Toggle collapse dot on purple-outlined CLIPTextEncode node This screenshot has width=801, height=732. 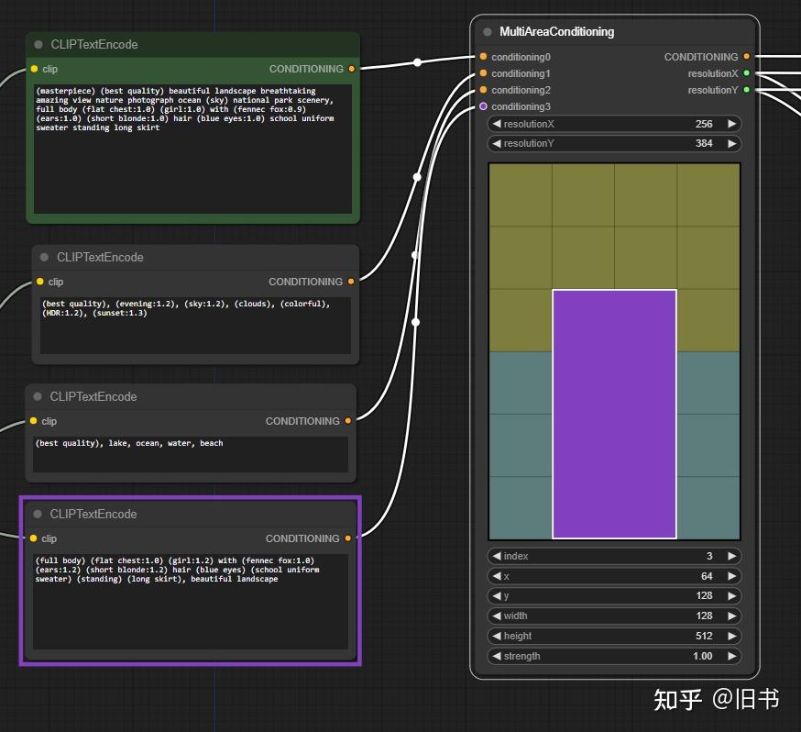37,515
